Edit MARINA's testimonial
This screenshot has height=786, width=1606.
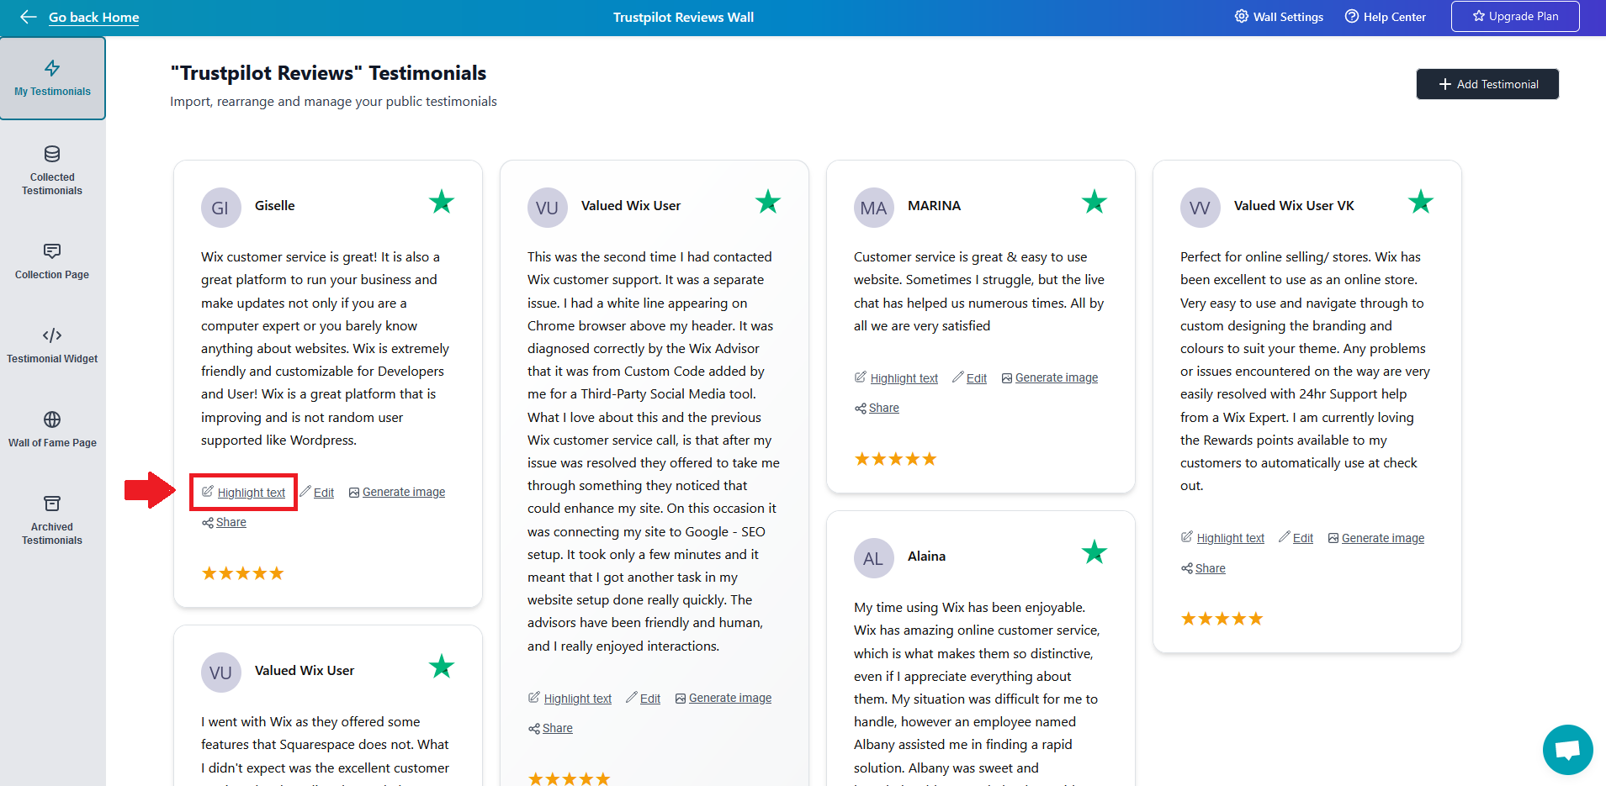[976, 378]
